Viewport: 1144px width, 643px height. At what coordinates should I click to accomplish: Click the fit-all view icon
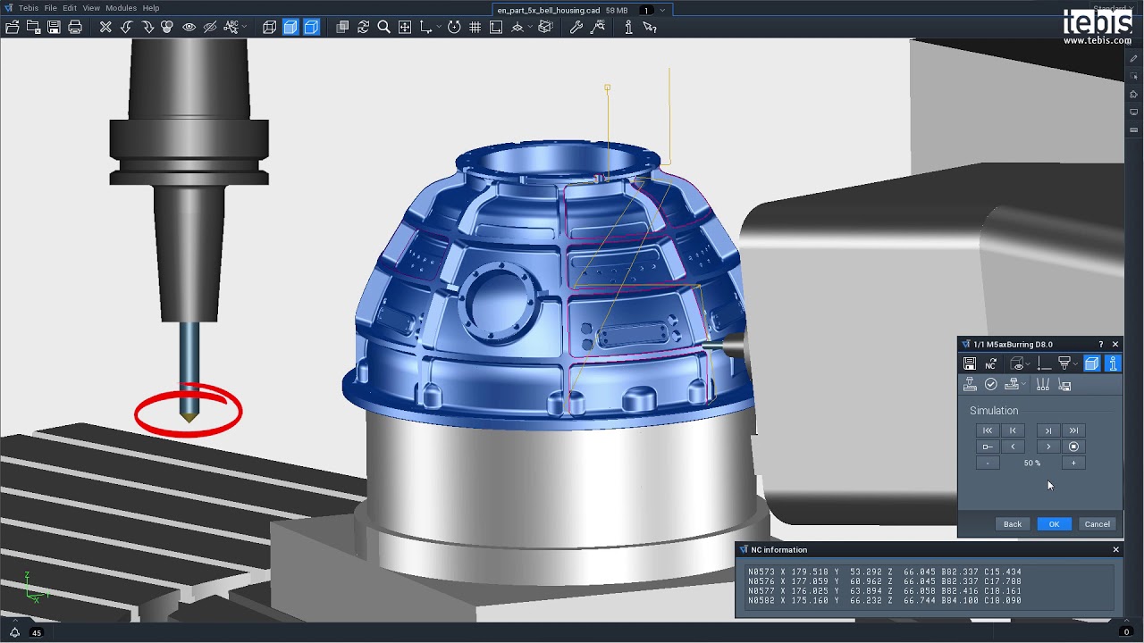(405, 27)
